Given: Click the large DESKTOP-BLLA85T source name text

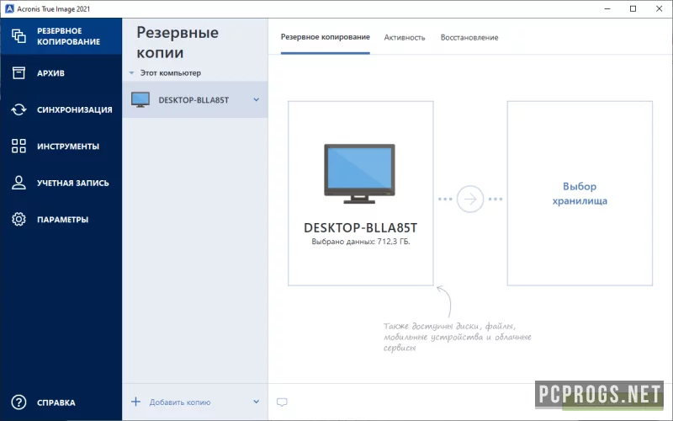Looking at the screenshot, I should click(361, 227).
